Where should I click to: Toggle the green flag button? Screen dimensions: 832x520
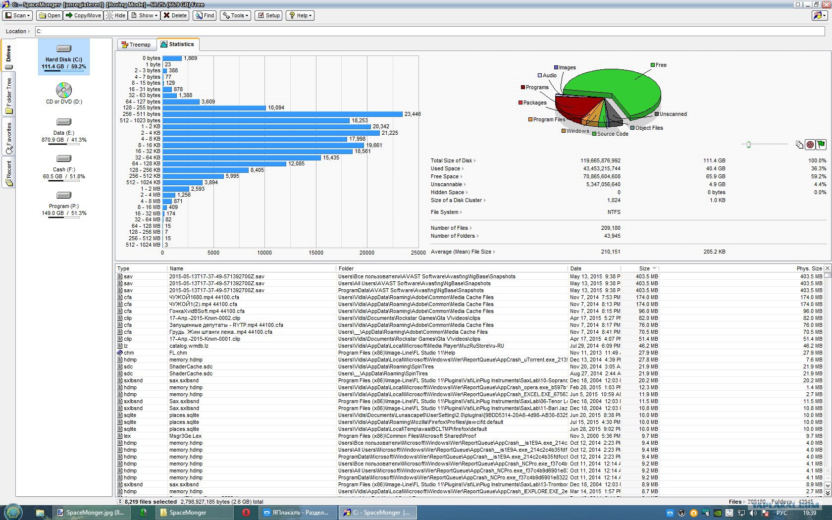tap(821, 145)
